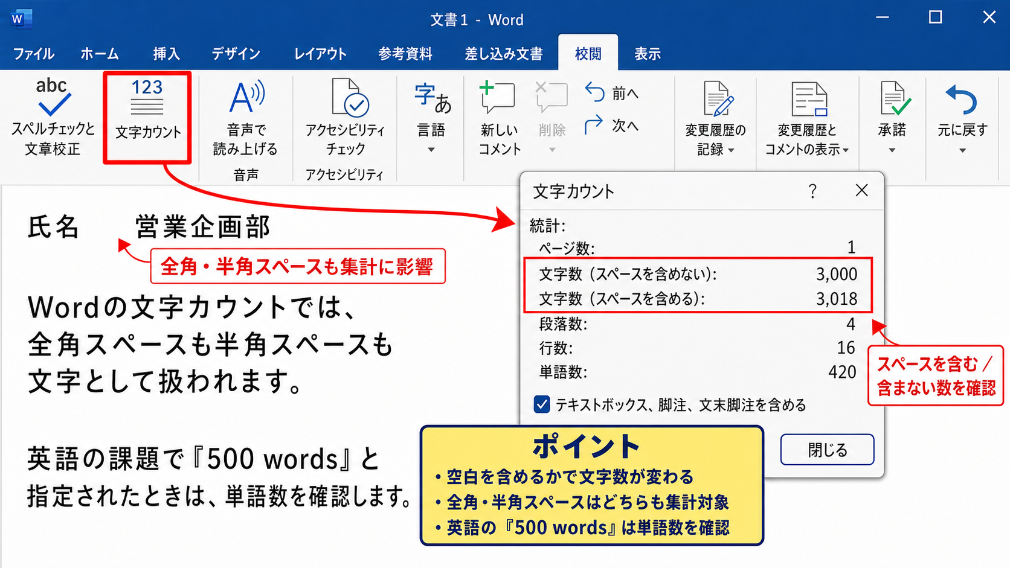Click the 段落数 row value 4
This screenshot has height=568, width=1010.
851,324
